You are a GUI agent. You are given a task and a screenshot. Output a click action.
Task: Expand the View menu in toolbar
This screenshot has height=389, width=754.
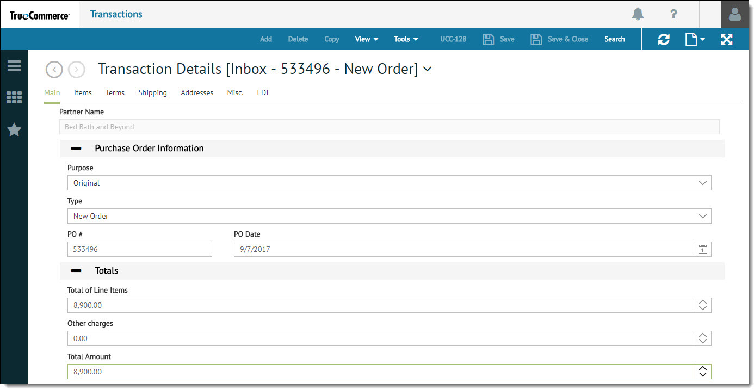pos(366,39)
